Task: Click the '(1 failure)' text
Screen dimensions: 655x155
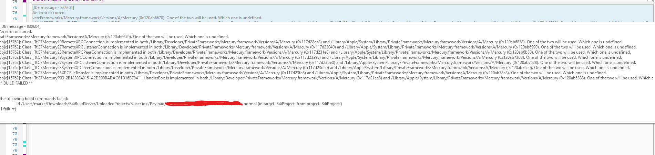Action: click(8, 109)
